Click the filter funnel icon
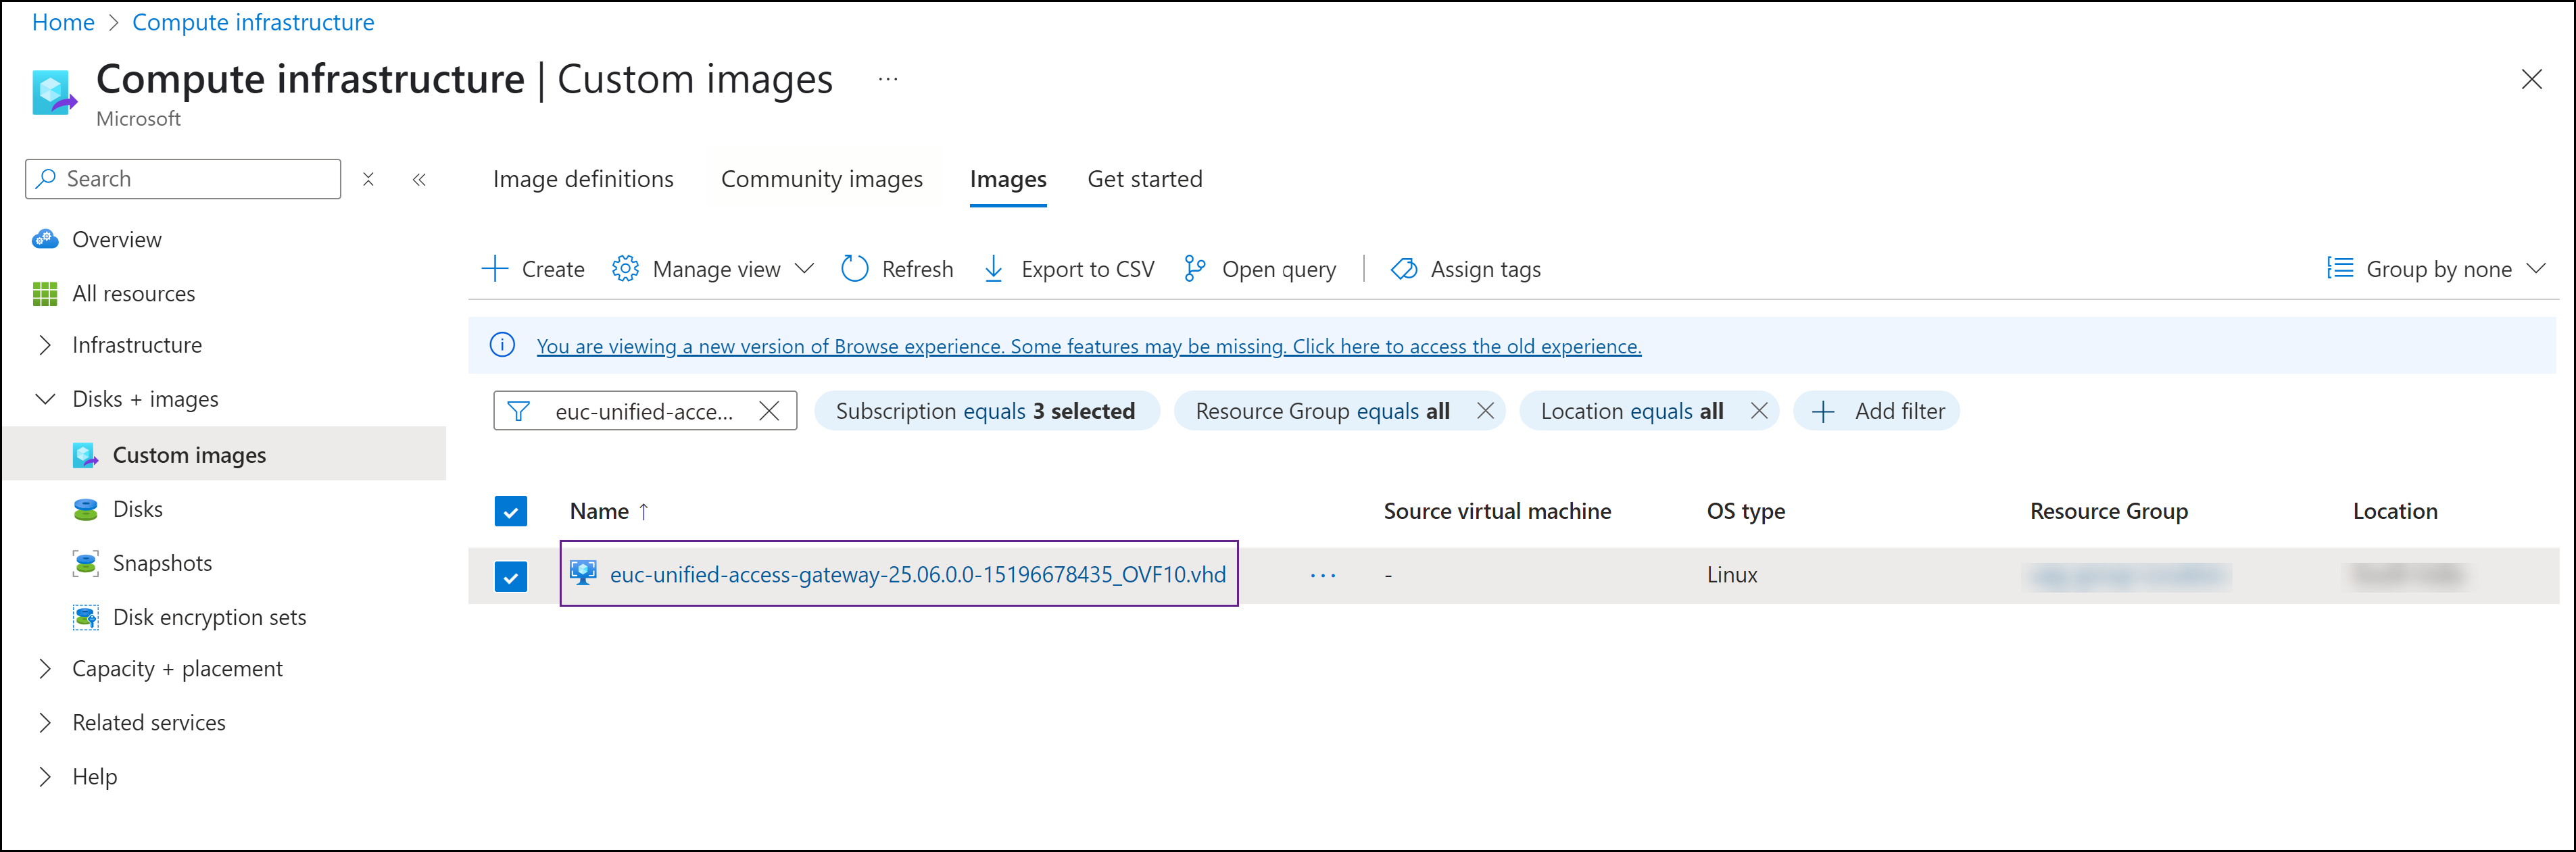Viewport: 2576px width, 852px height. [x=518, y=411]
